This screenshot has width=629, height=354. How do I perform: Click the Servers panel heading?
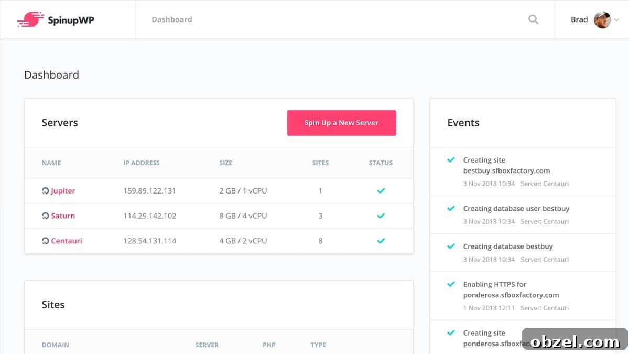[60, 123]
